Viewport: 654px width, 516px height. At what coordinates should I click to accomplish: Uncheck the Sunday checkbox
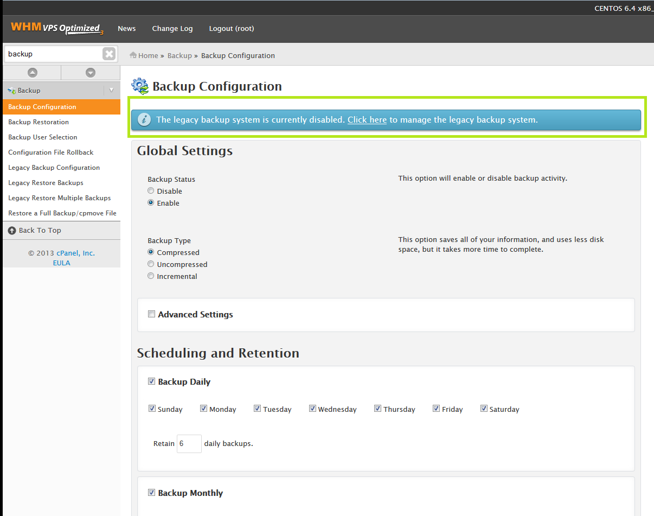(x=152, y=409)
